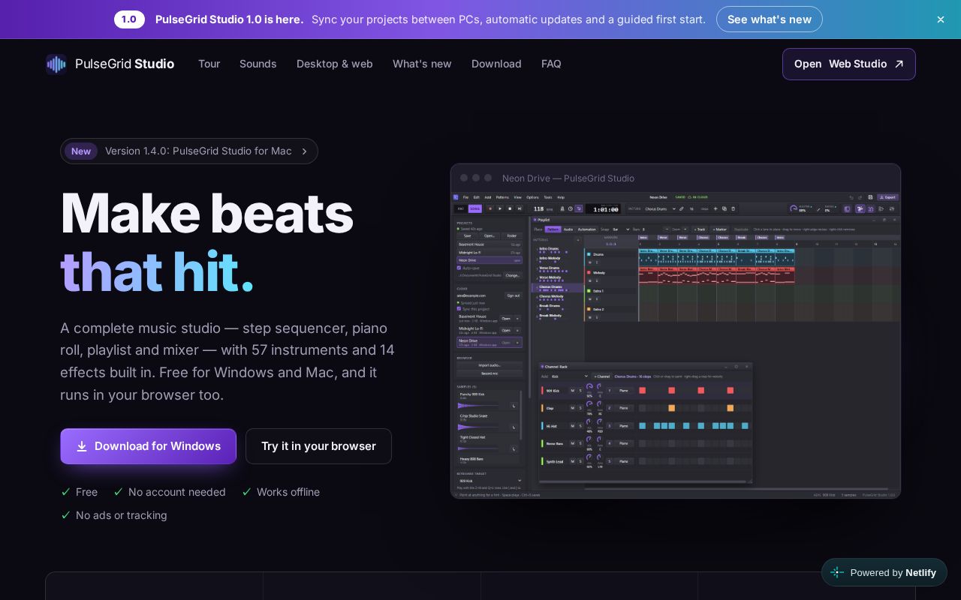Click the Stop button in the studio preview transport
The width and height of the screenshot is (961, 600).
(510, 208)
